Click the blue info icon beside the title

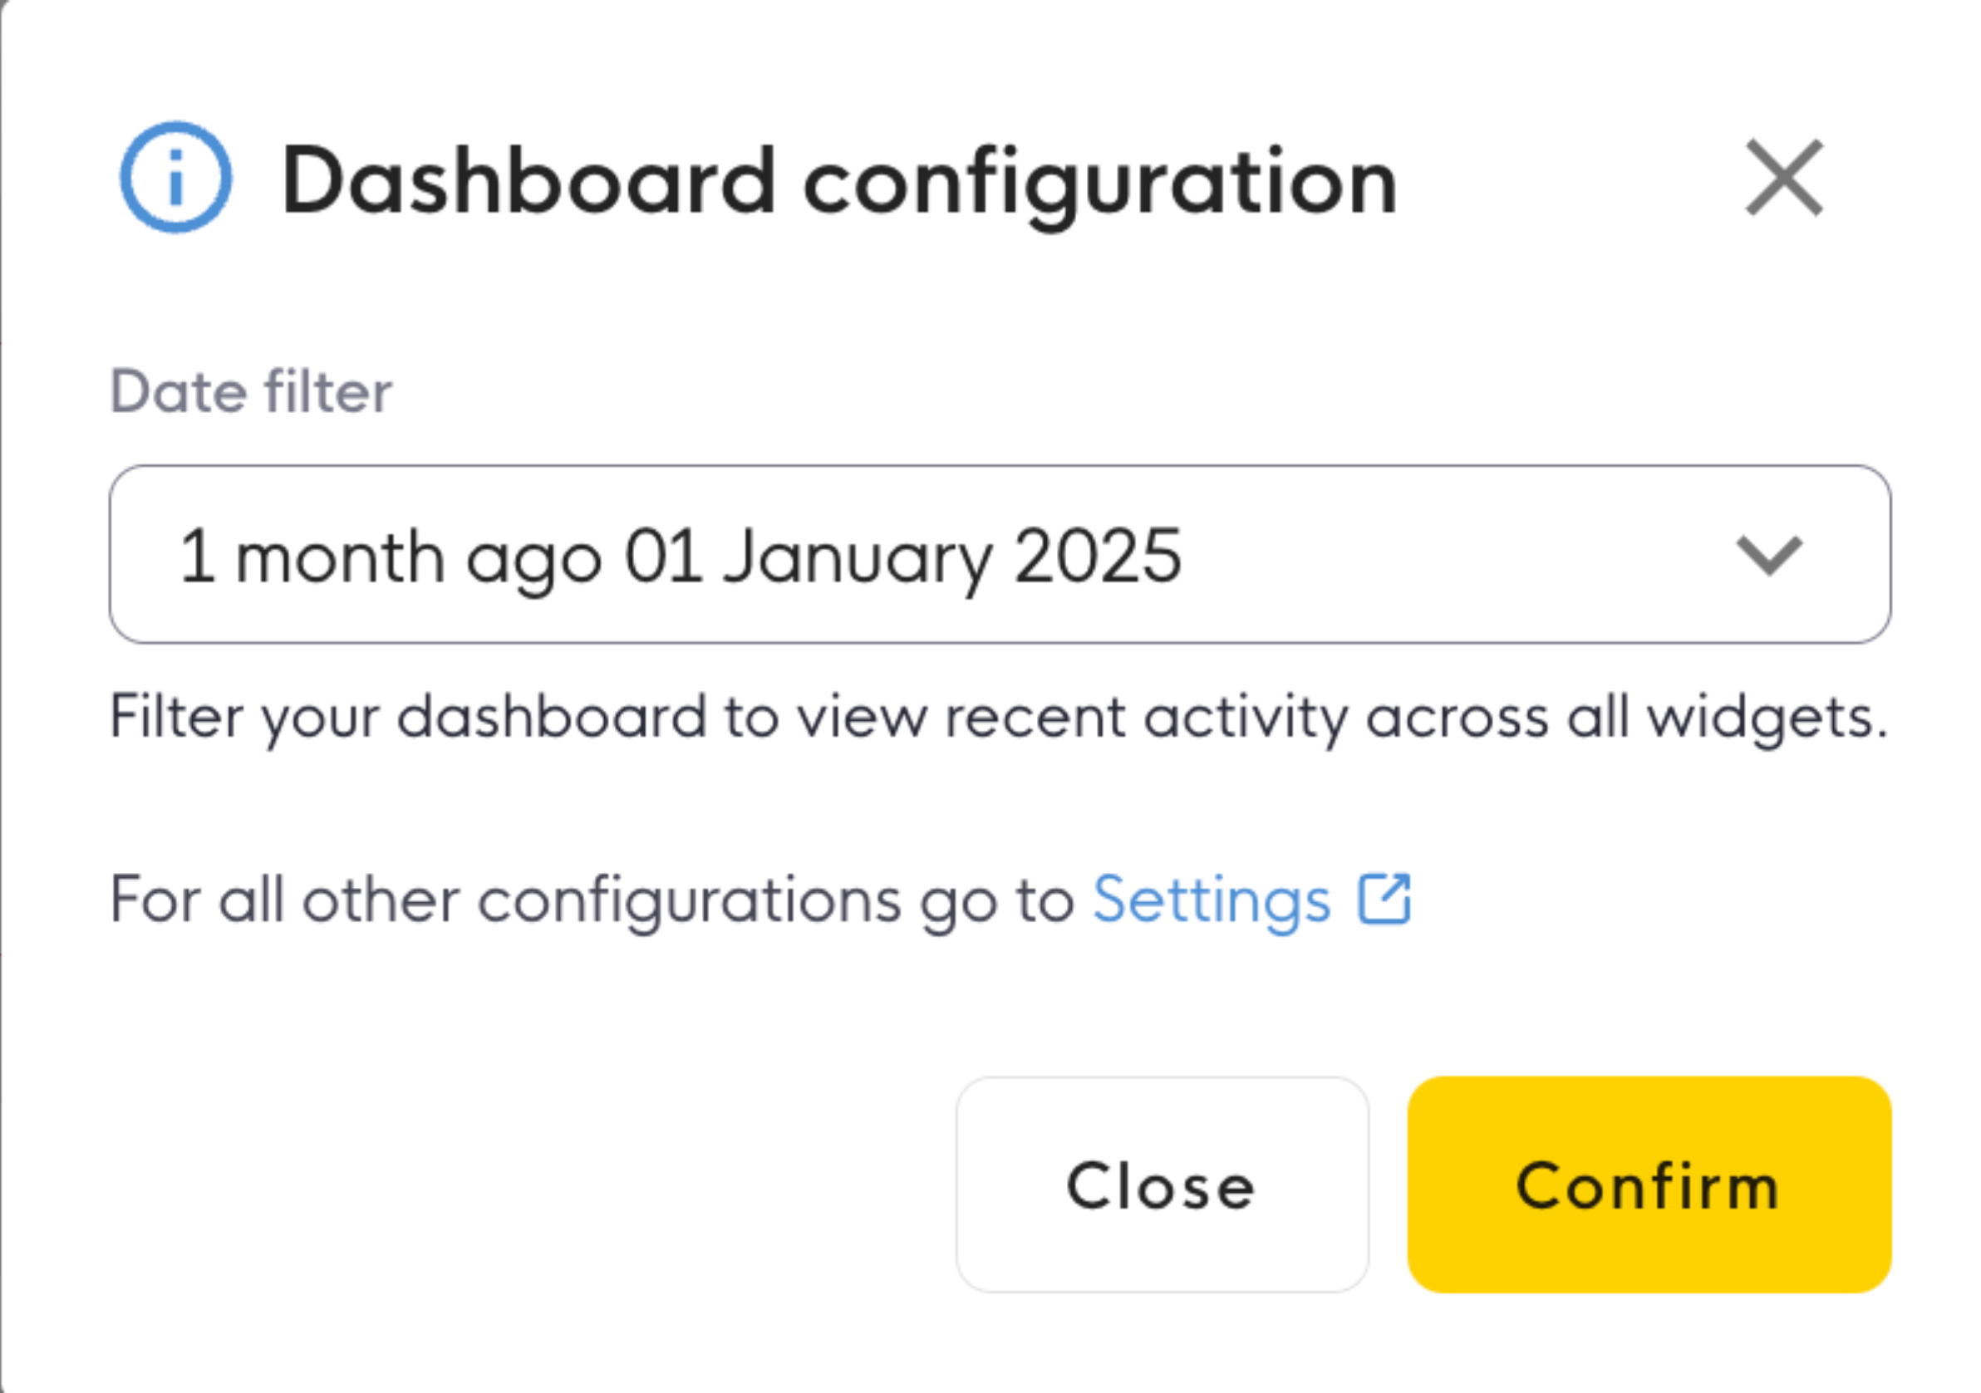(x=176, y=177)
